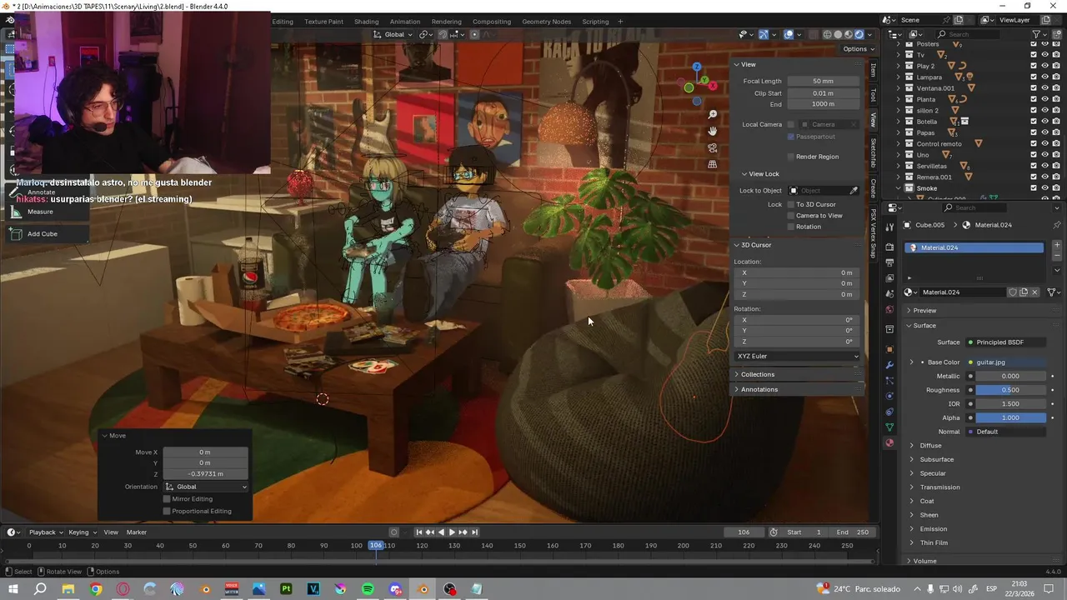Screen dimensions: 1067x600
Task: Select the Add Cube tool
Action: tap(43, 234)
